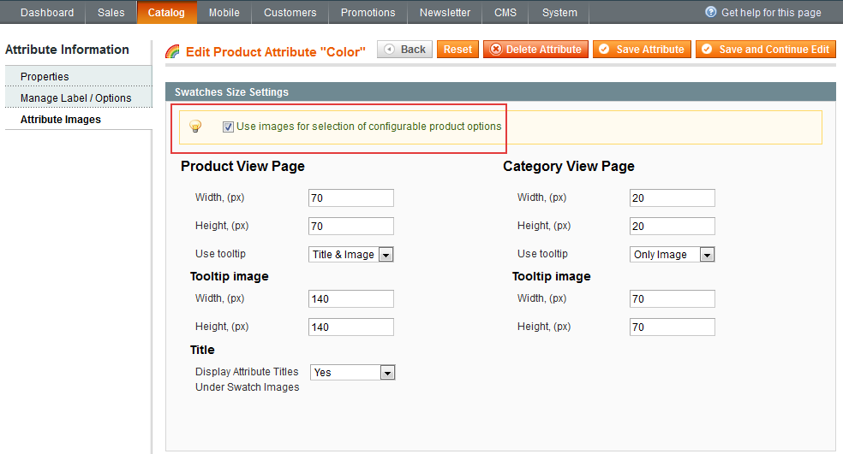The width and height of the screenshot is (843, 454).
Task: Open the Catalog menu
Action: click(x=166, y=13)
